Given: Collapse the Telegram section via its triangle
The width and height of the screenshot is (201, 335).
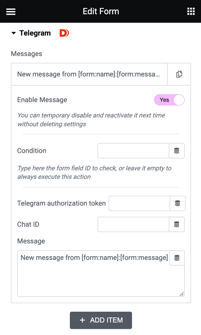Looking at the screenshot, I should click(x=13, y=33).
